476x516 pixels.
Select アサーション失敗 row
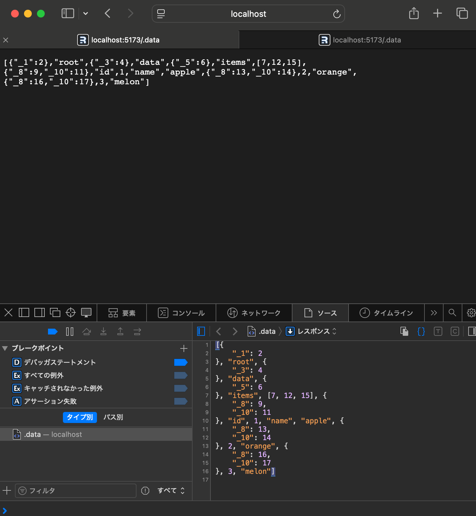pos(96,401)
